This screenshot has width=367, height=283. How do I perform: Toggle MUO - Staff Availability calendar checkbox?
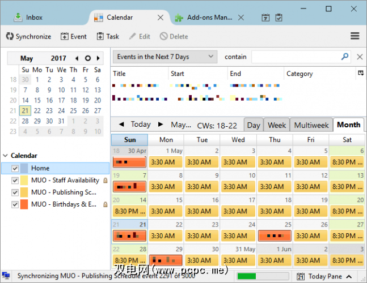coord(15,180)
